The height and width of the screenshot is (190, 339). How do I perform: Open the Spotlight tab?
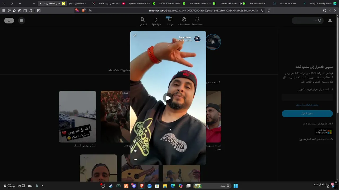[156, 21]
